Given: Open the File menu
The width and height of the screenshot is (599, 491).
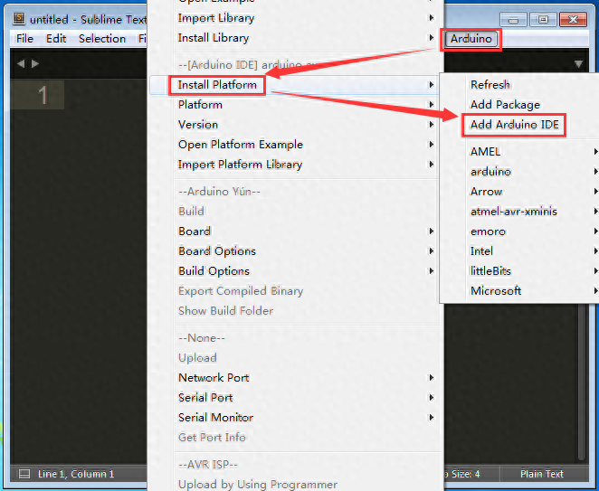Looking at the screenshot, I should pos(24,39).
